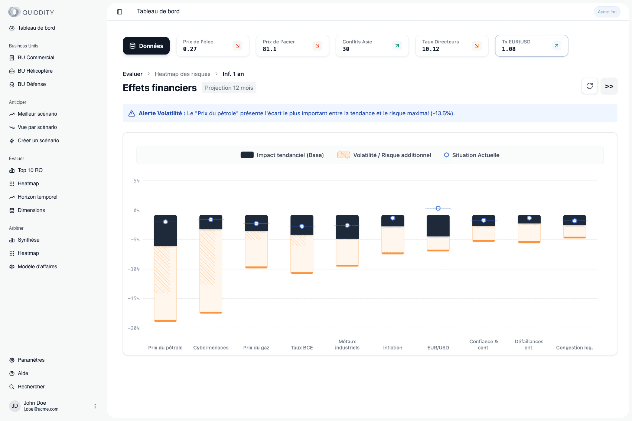632x421 pixels.
Task: Select the Situation Actuelle marker on EUR/USD bar
Action: (438, 208)
